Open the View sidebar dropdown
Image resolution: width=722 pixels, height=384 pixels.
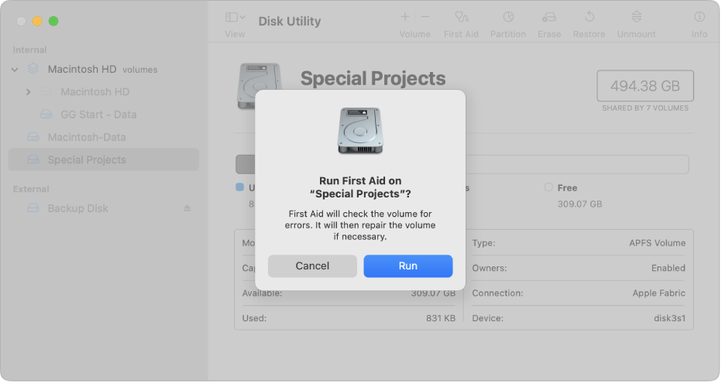pyautogui.click(x=235, y=17)
